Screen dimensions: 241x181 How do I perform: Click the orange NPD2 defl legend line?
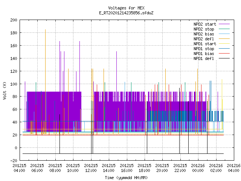point(224,39)
